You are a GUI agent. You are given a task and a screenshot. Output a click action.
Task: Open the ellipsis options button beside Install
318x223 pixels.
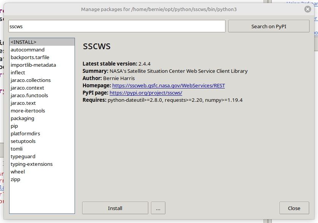pos(158,208)
